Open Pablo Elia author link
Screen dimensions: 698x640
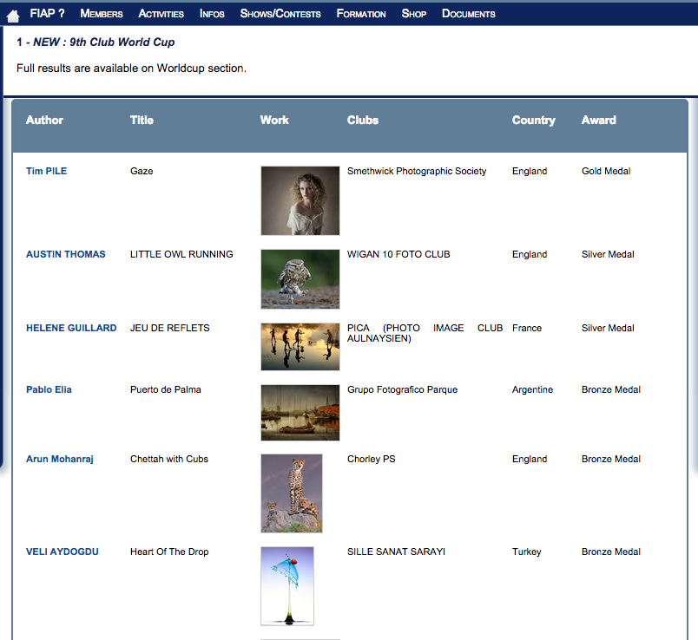point(49,389)
